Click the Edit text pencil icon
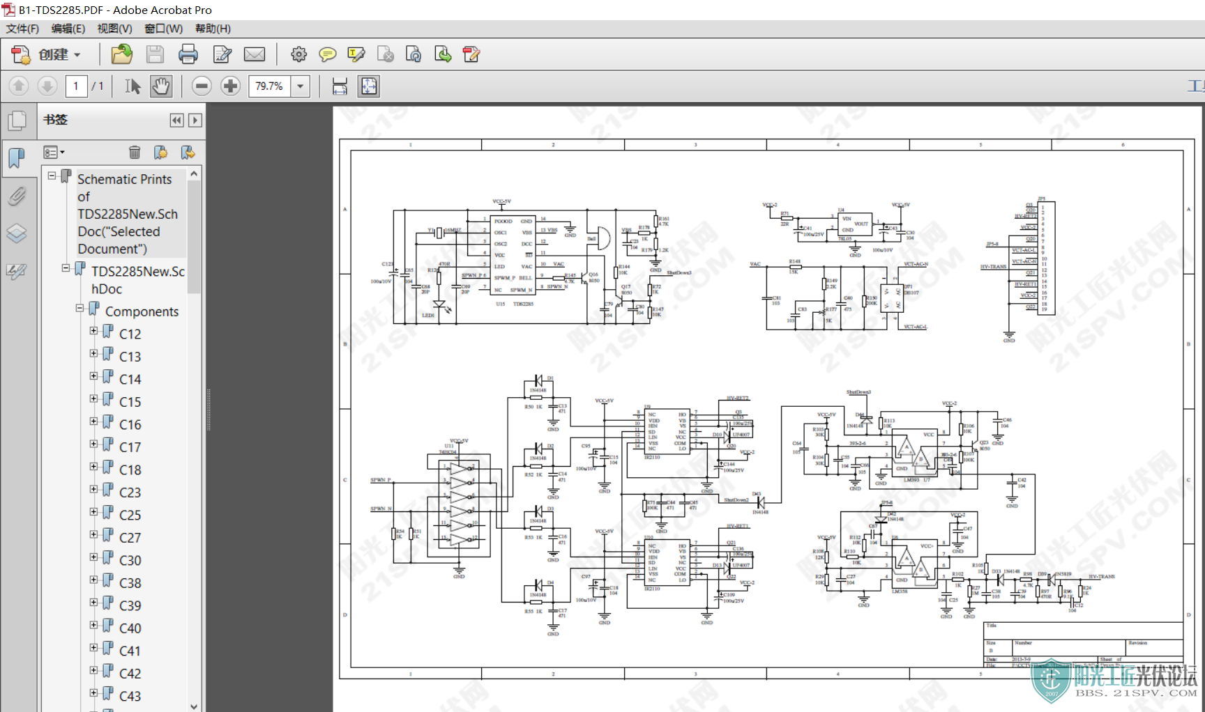 (222, 54)
